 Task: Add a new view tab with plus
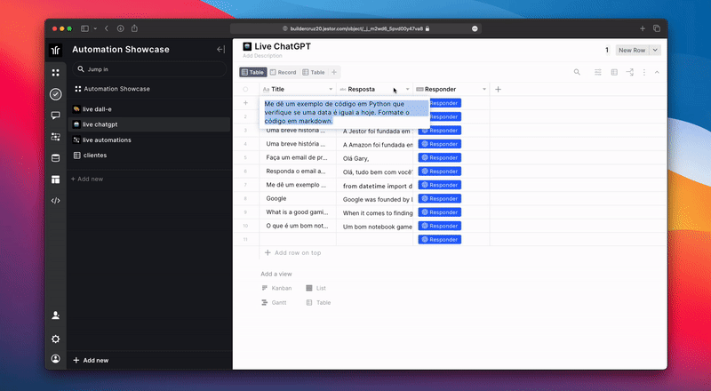(x=334, y=72)
